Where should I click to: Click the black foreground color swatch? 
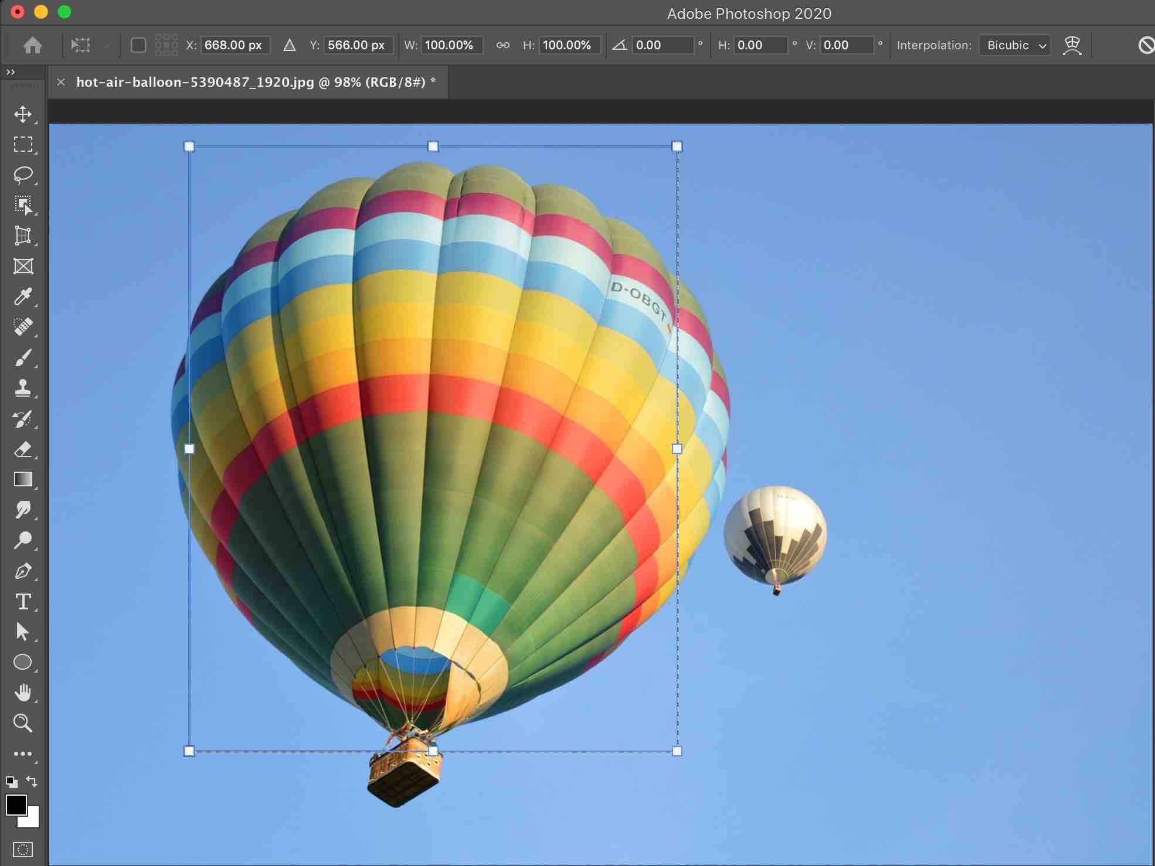[15, 804]
